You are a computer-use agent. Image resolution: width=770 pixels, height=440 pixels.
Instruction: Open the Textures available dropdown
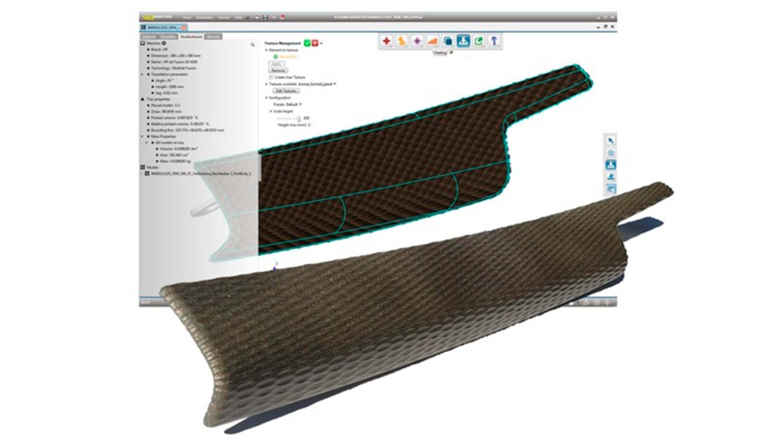click(x=335, y=84)
